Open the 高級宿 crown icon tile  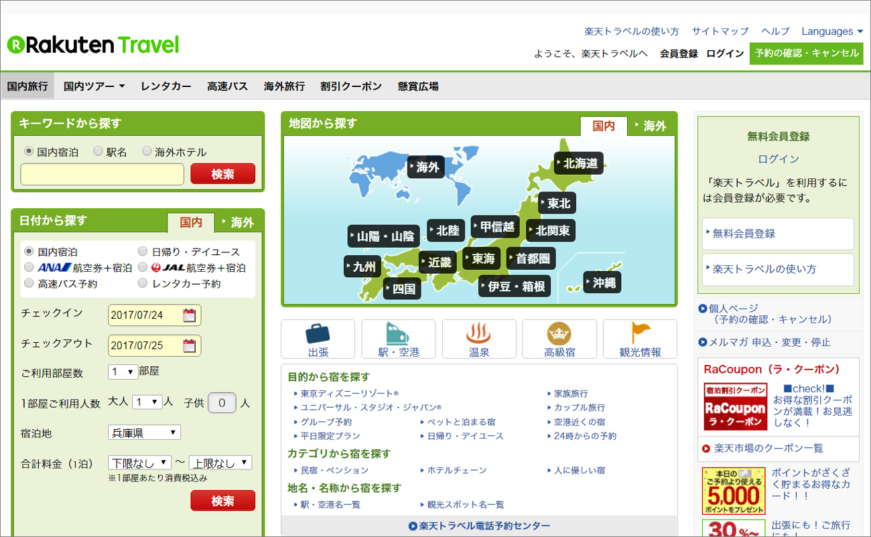tap(559, 339)
